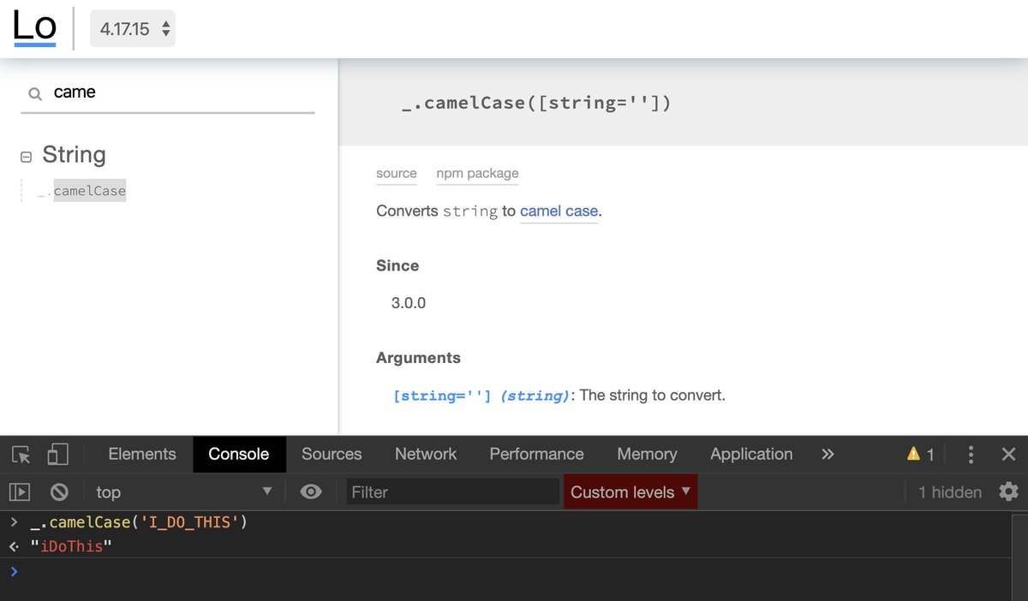Image resolution: width=1028 pixels, height=601 pixels.
Task: Click the 'Arguments' heading
Action: [418, 358]
